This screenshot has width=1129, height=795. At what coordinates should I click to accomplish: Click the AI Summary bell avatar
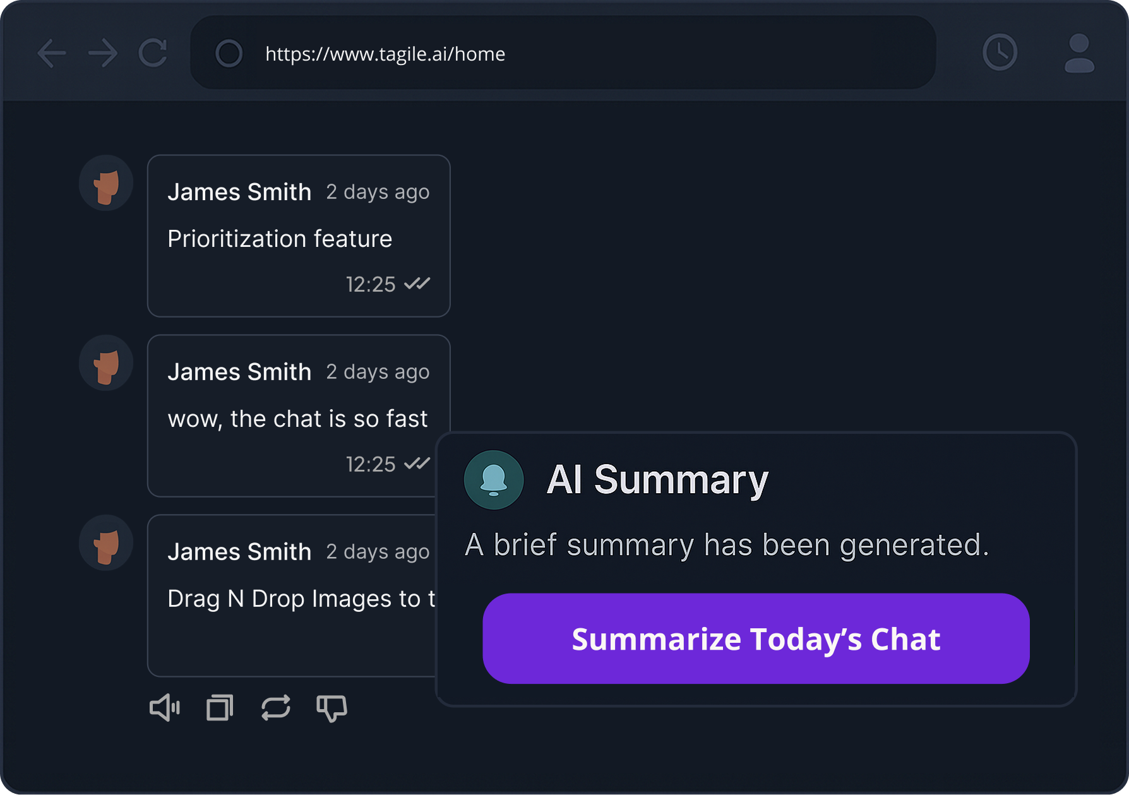[493, 480]
